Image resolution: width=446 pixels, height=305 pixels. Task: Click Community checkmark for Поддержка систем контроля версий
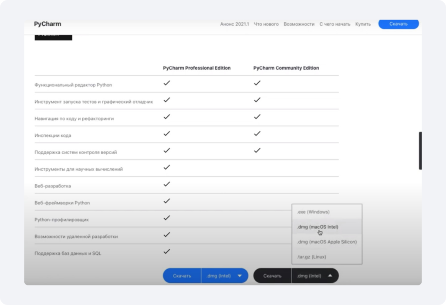pyautogui.click(x=257, y=150)
